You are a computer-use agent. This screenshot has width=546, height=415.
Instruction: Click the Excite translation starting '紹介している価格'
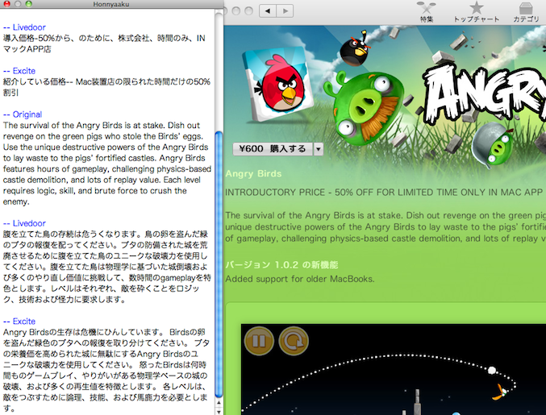106,87
